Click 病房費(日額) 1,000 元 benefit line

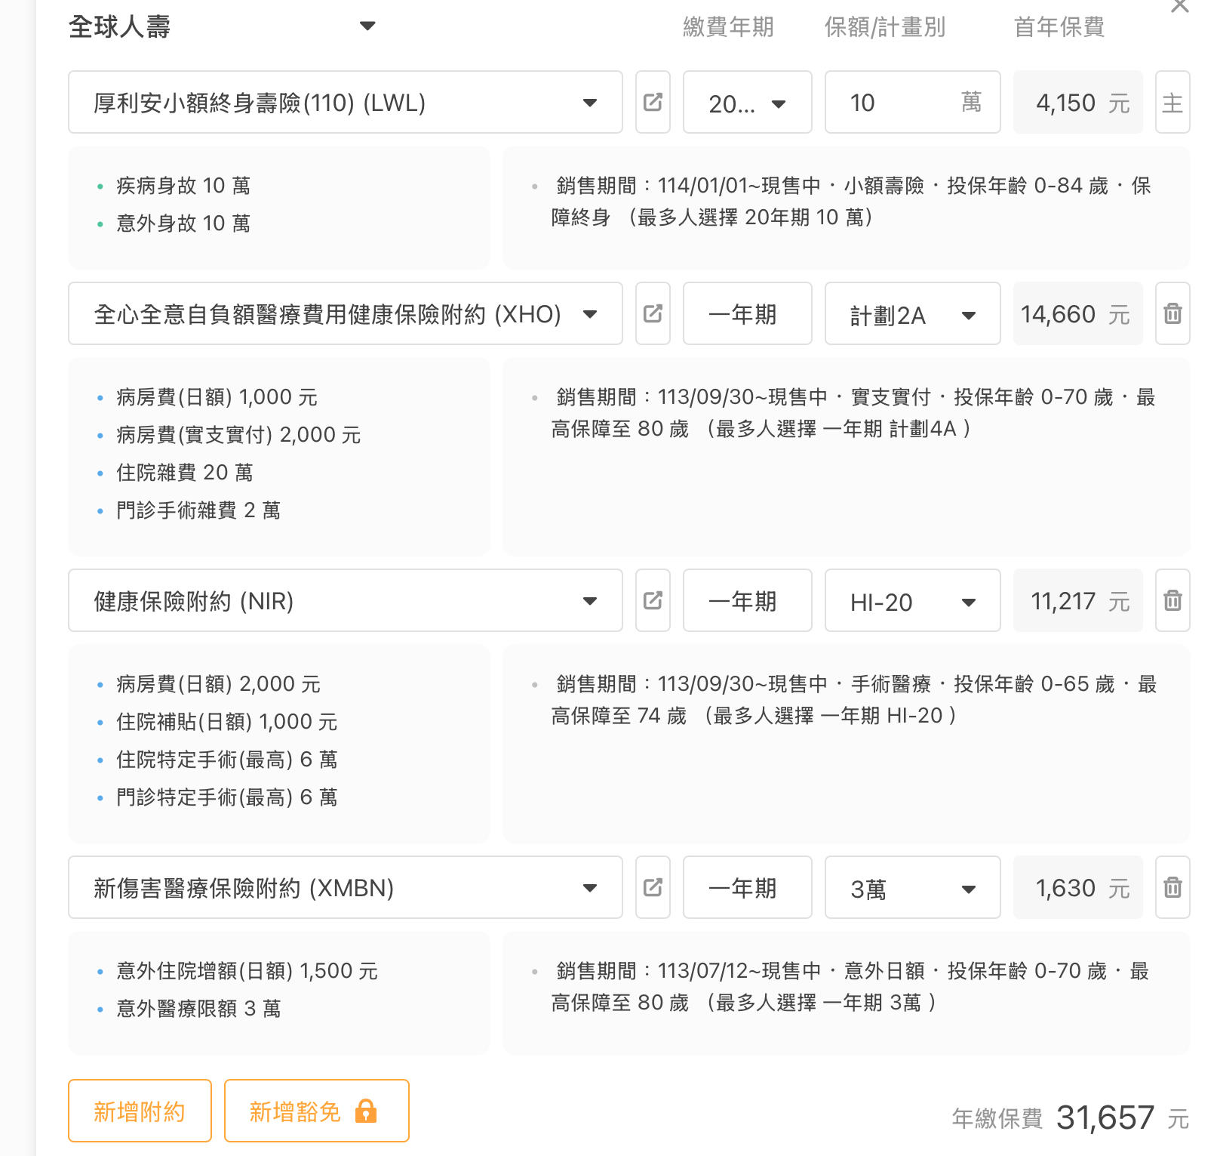pos(217,396)
